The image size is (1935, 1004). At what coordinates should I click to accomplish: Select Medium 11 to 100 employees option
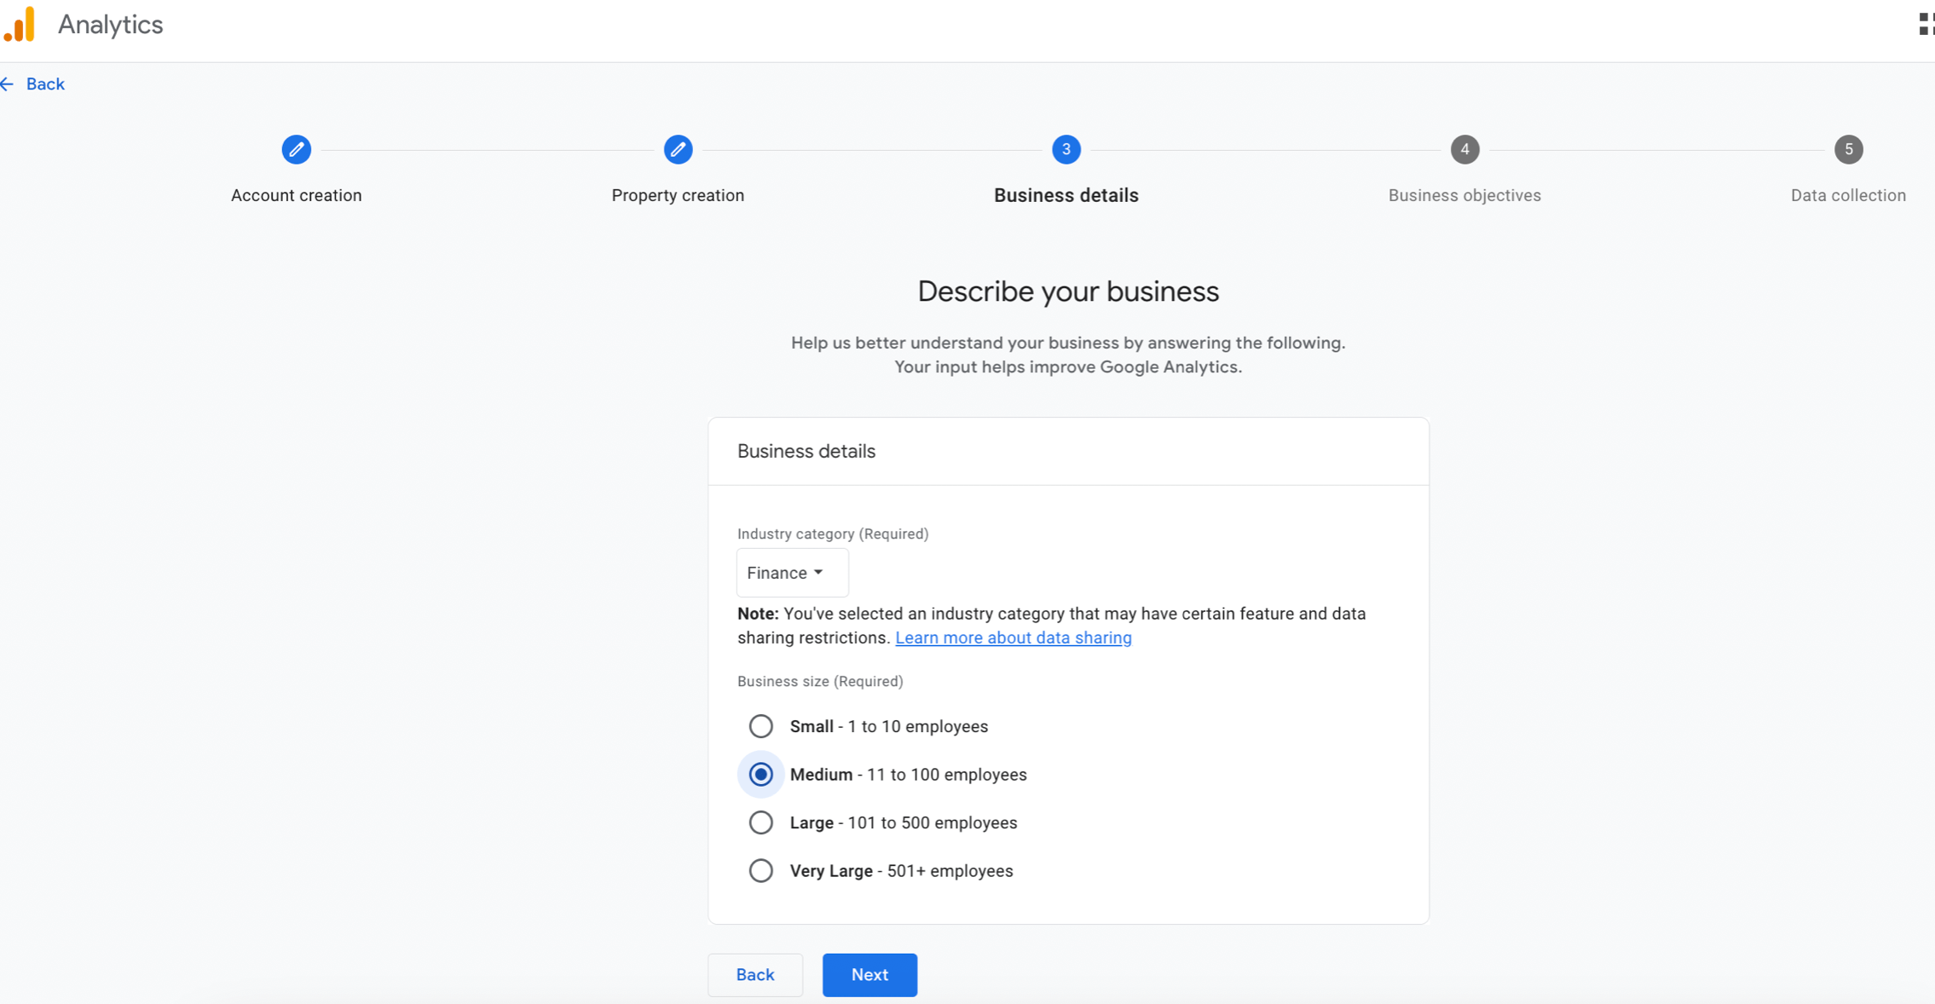click(x=760, y=775)
